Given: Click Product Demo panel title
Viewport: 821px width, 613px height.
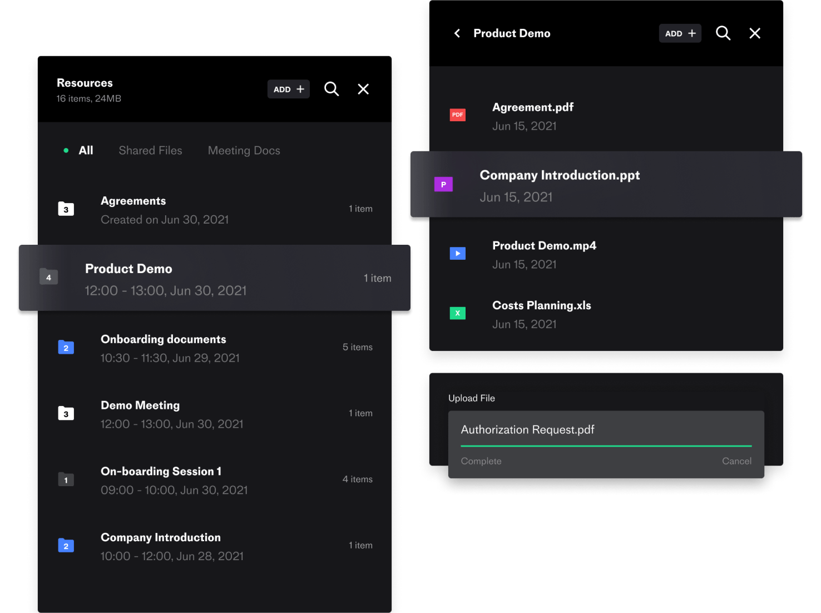Looking at the screenshot, I should (x=512, y=33).
